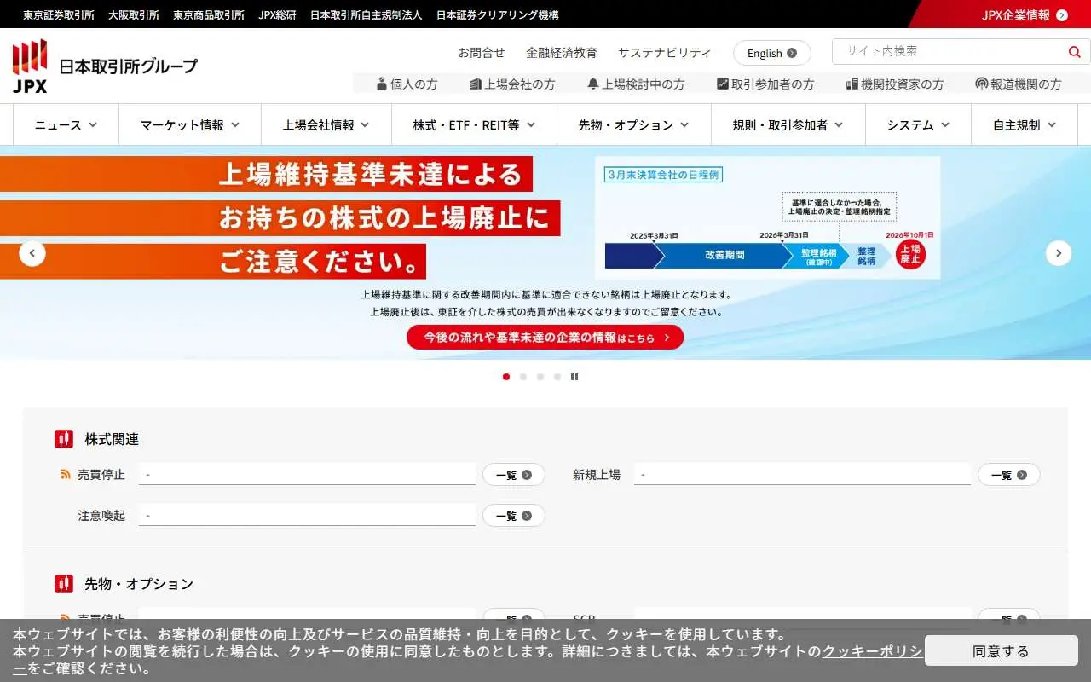The height and width of the screenshot is (682, 1091).
Task: Open 個人の方 section
Action: coord(407,84)
